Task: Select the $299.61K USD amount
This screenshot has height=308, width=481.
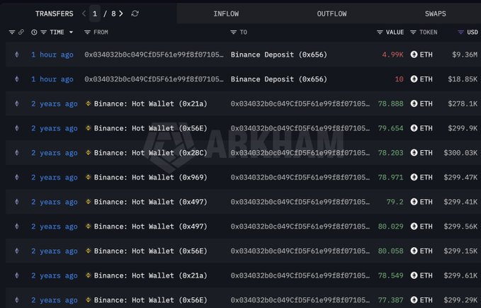Action: [460, 275]
